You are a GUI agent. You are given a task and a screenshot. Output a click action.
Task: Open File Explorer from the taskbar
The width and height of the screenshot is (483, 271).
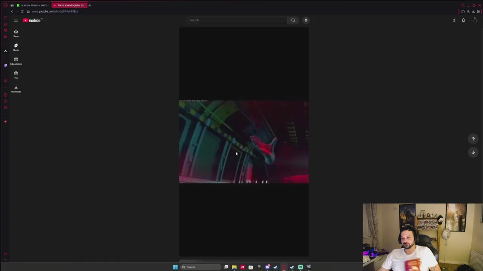[x=234, y=267]
